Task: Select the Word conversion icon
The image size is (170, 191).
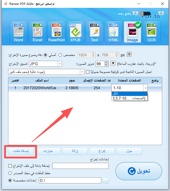Action: coord(18,32)
